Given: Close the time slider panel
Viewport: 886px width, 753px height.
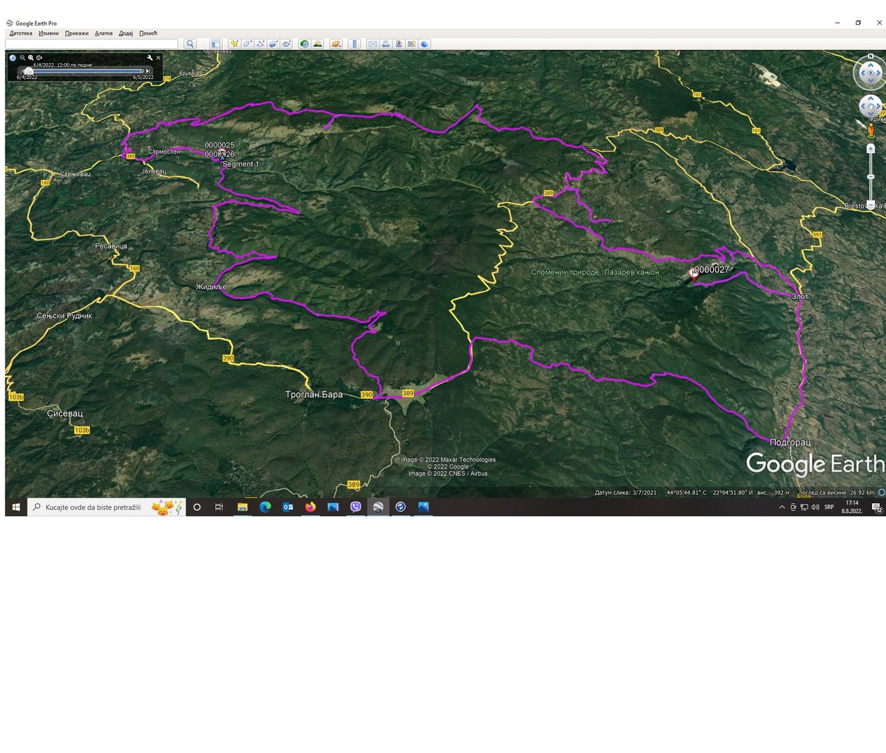Looking at the screenshot, I should tap(159, 57).
